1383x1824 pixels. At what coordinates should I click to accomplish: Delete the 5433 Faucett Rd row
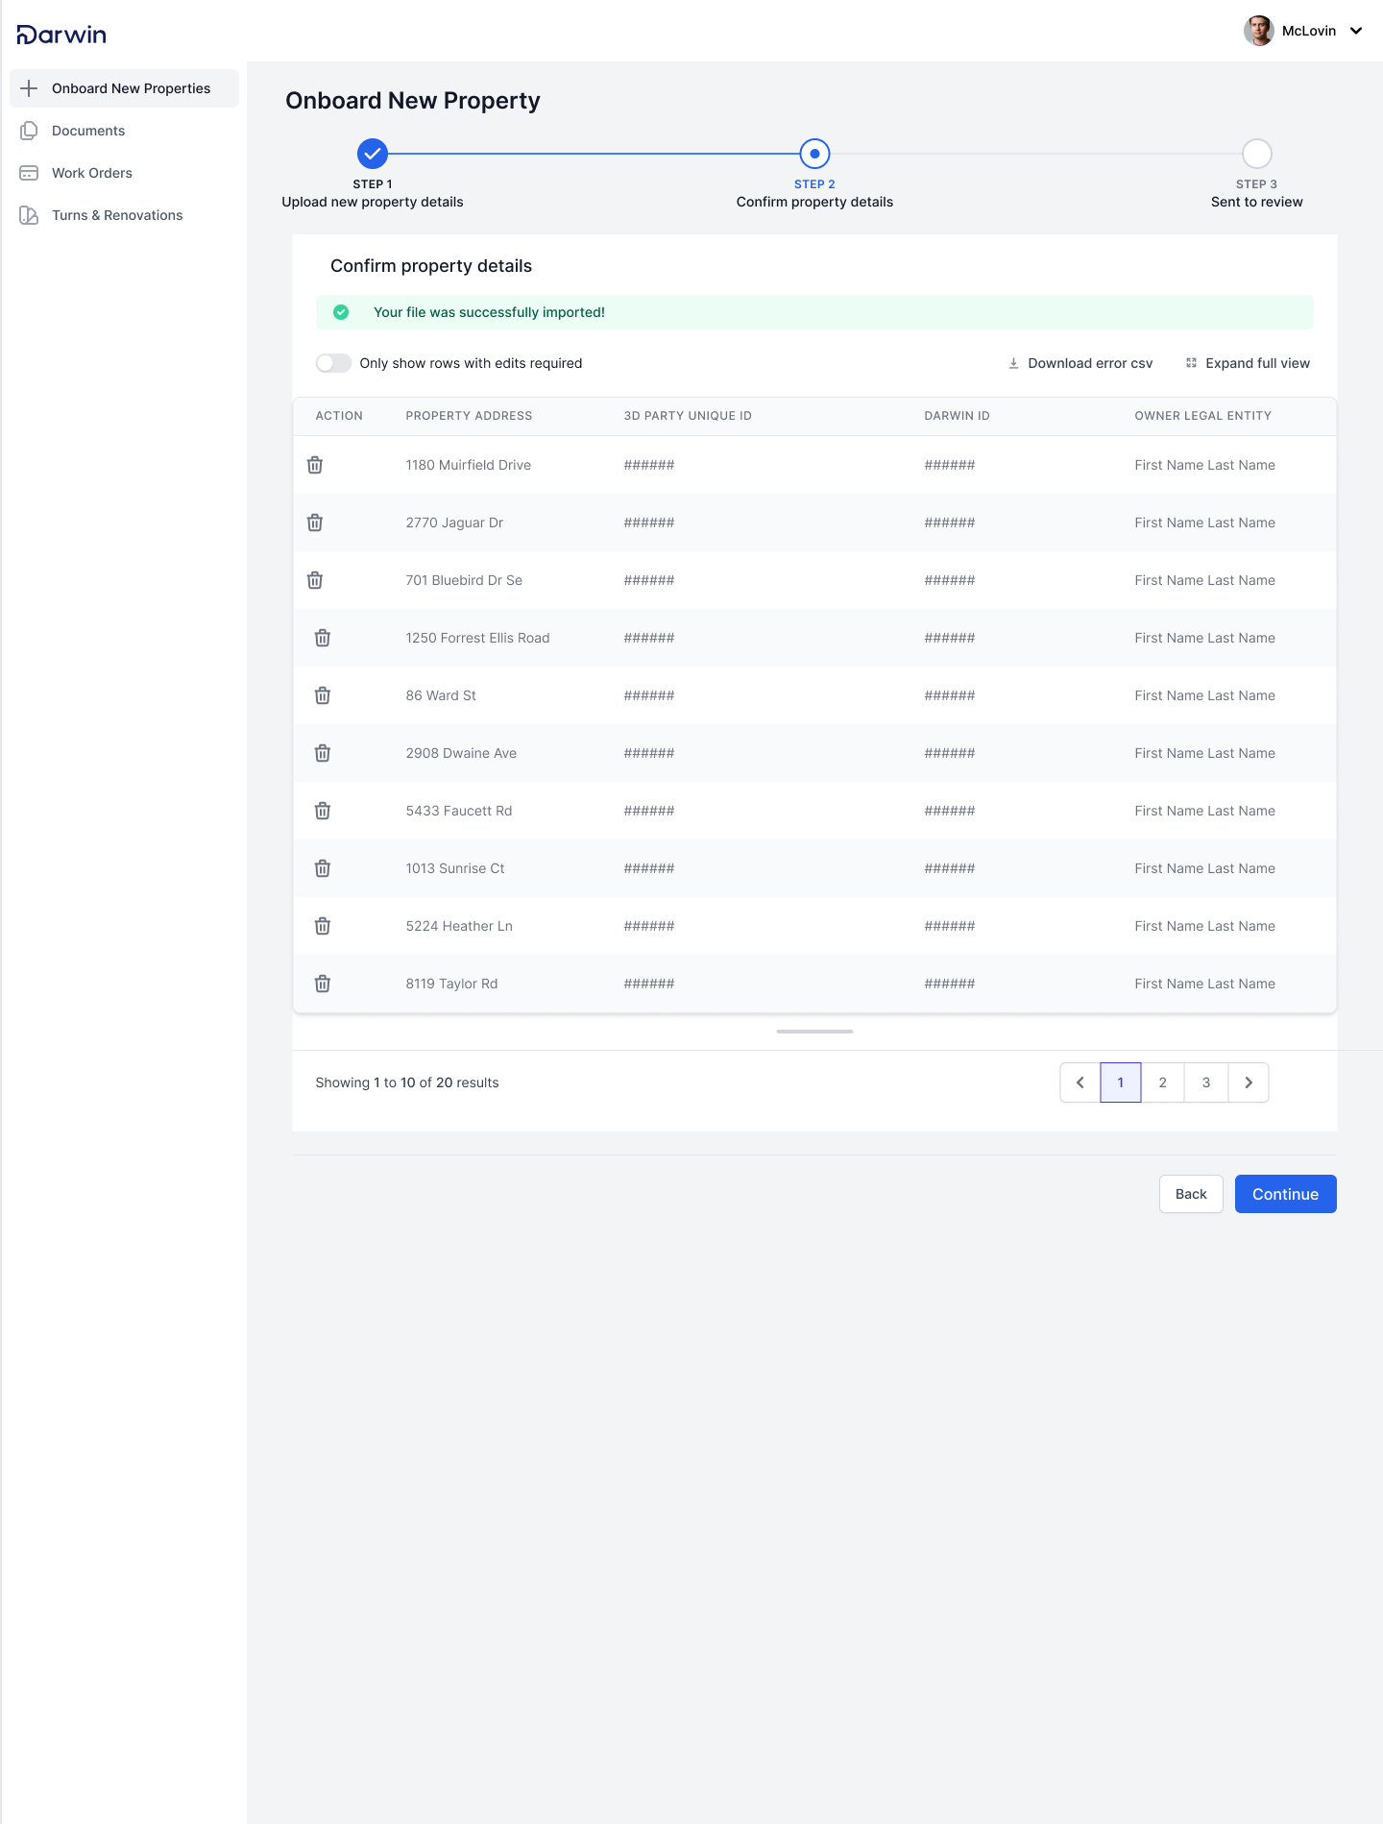coord(323,811)
